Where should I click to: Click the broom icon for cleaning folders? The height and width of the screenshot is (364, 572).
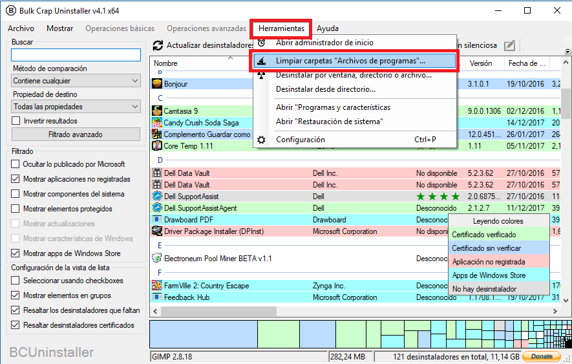click(261, 61)
